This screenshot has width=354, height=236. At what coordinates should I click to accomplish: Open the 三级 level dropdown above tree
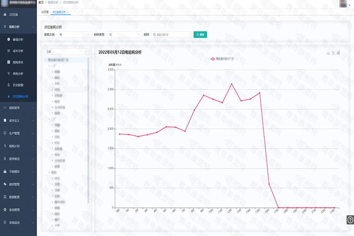[66, 52]
